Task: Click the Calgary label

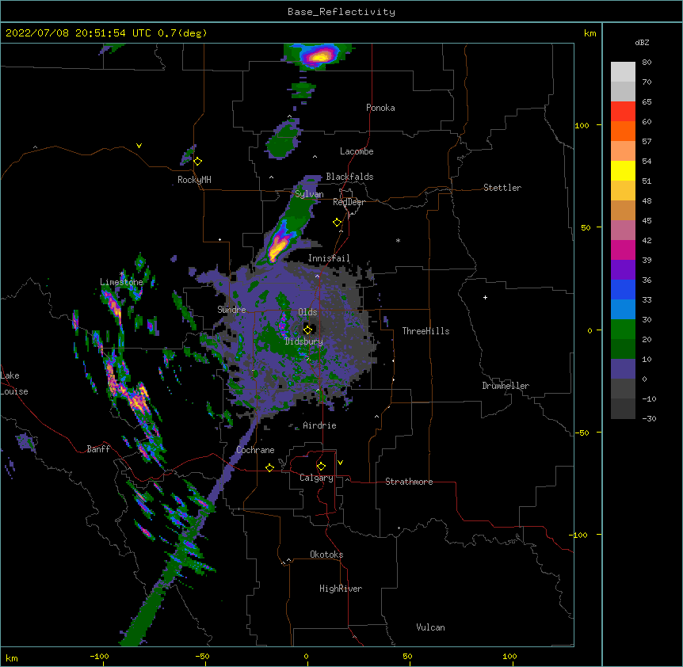Action: point(317,478)
